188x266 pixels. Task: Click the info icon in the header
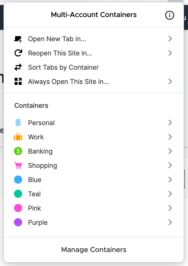(169, 15)
